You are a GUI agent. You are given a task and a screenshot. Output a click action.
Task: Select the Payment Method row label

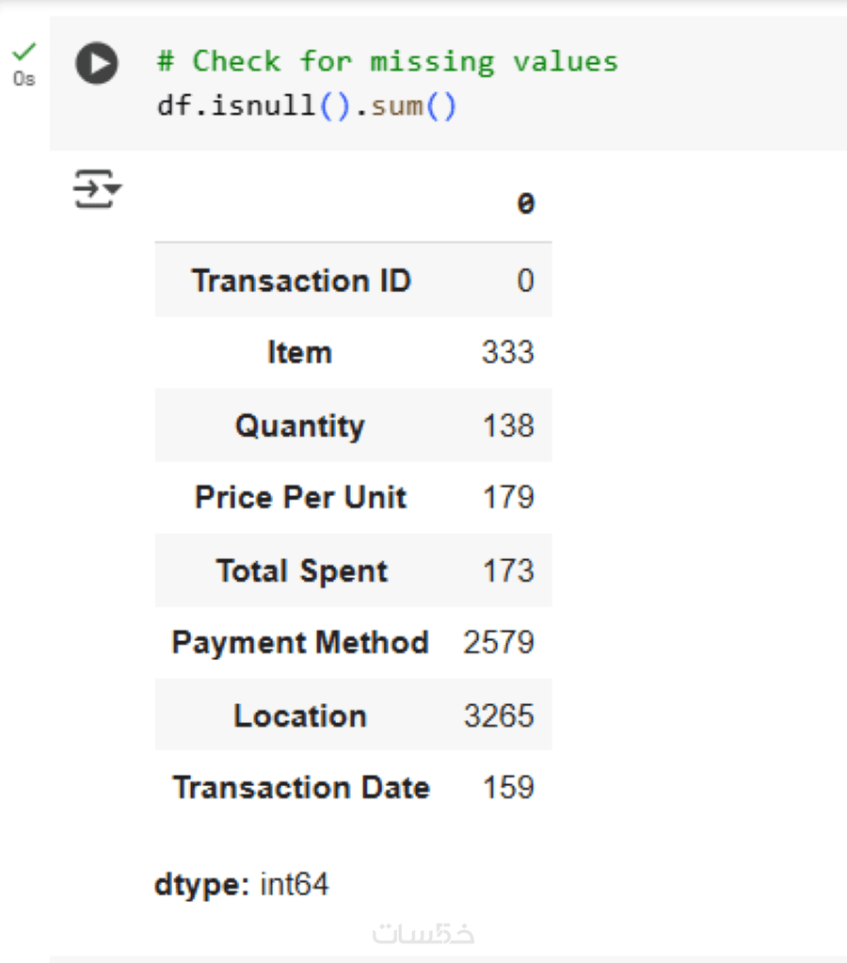tap(300, 643)
